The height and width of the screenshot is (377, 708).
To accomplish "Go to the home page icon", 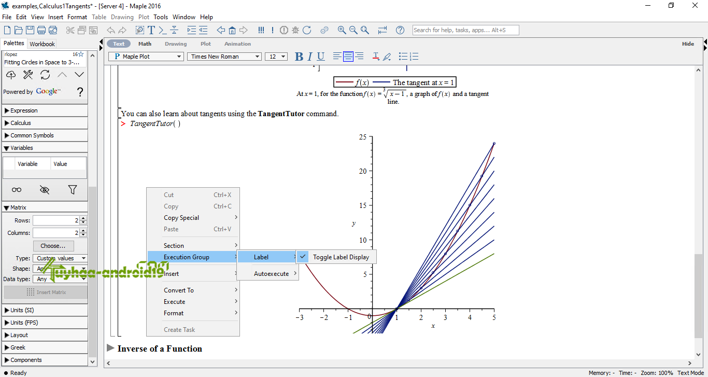I will [x=232, y=30].
